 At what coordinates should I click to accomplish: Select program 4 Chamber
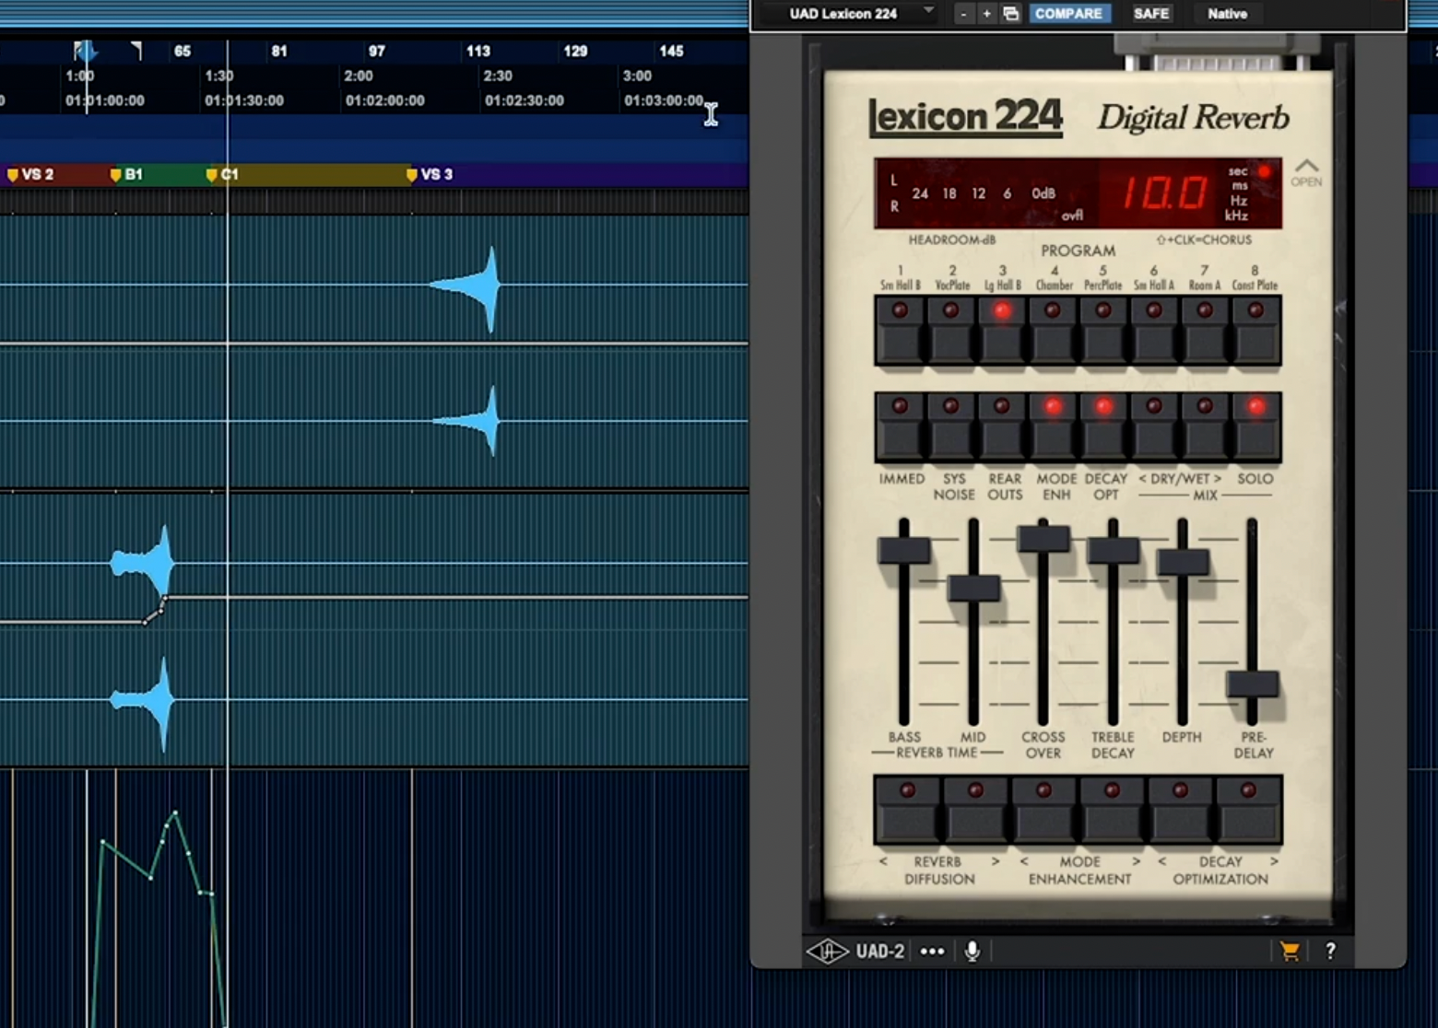tap(1053, 333)
